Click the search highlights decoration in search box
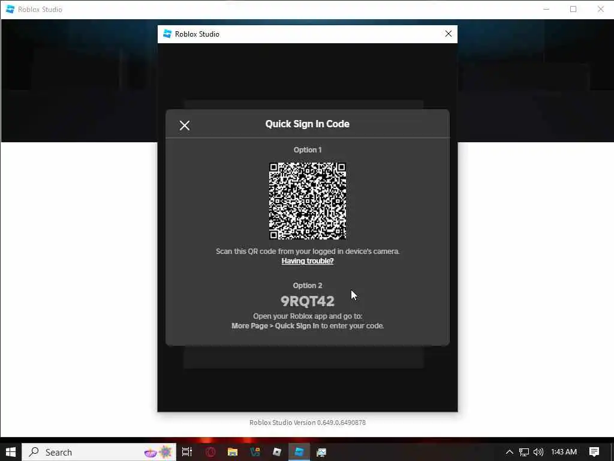 158,452
